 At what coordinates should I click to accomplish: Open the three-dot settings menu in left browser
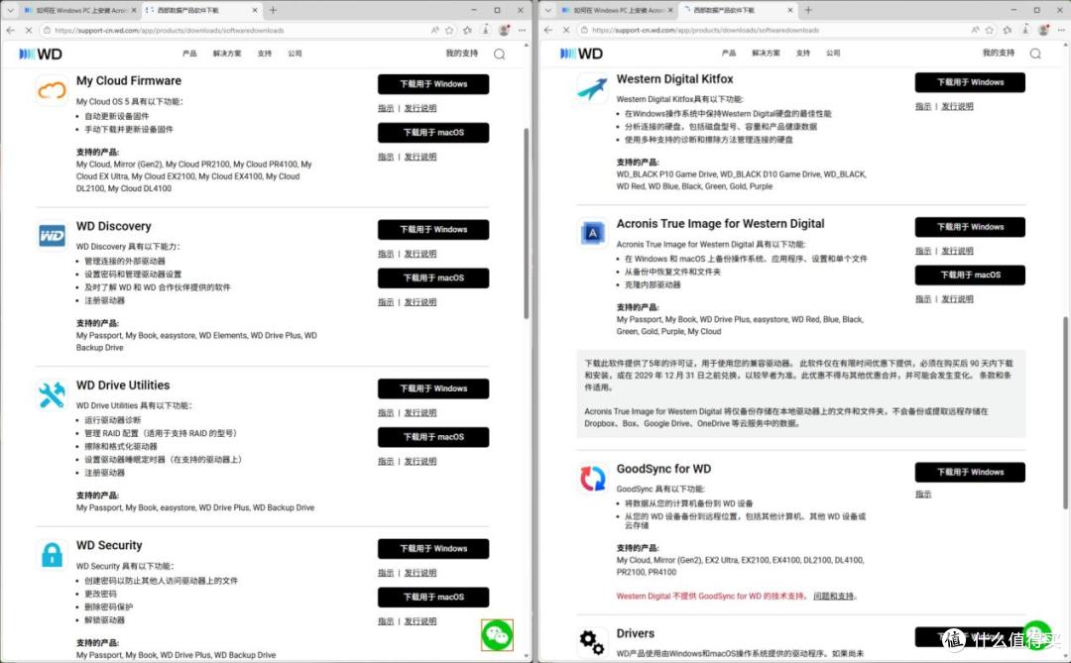coord(522,30)
